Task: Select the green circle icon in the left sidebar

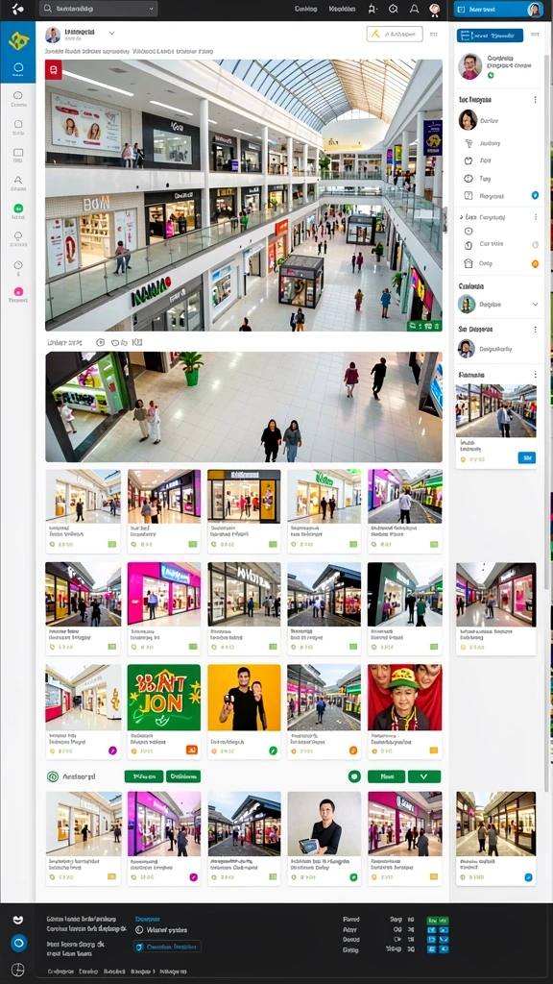Action: click(18, 209)
